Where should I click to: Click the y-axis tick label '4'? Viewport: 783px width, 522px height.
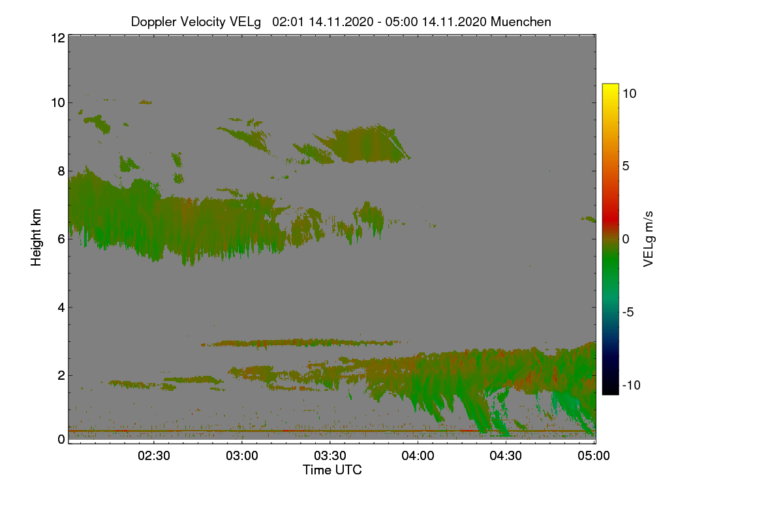60,307
